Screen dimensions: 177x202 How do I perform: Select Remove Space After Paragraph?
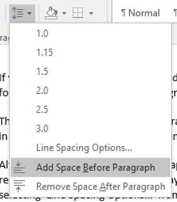click(x=90, y=187)
